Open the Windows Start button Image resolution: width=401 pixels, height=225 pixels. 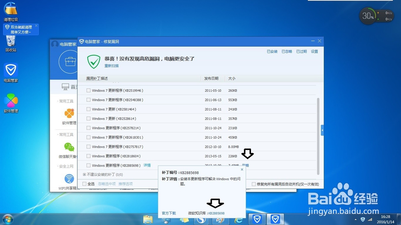[8, 220]
